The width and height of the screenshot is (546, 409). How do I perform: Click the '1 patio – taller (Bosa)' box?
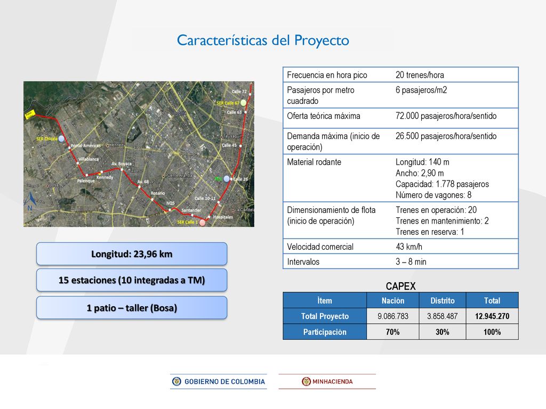click(x=132, y=308)
